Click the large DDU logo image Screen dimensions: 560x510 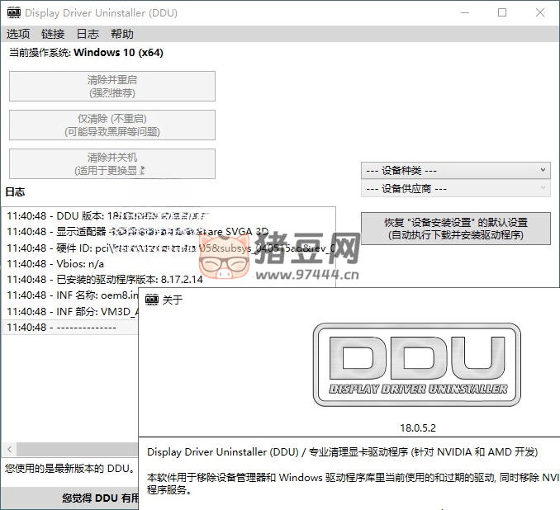tap(416, 363)
